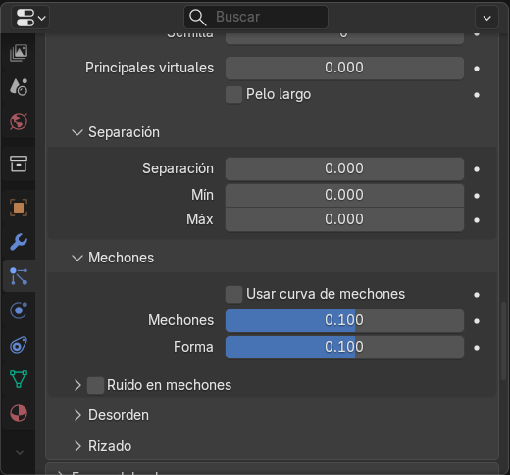
Task: Open the View Layer properties tab
Action: click(19, 53)
